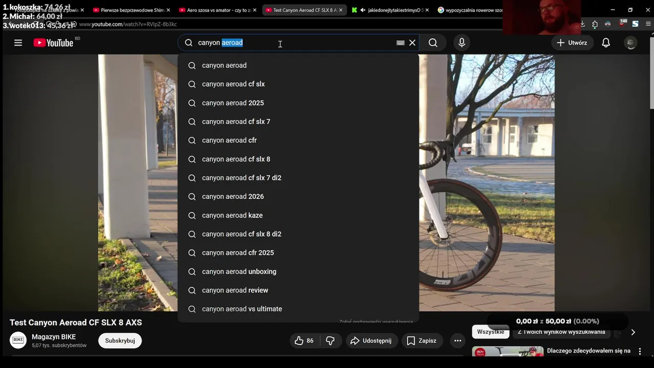
Task: Clear the search box with the X icon
Action: click(x=412, y=43)
